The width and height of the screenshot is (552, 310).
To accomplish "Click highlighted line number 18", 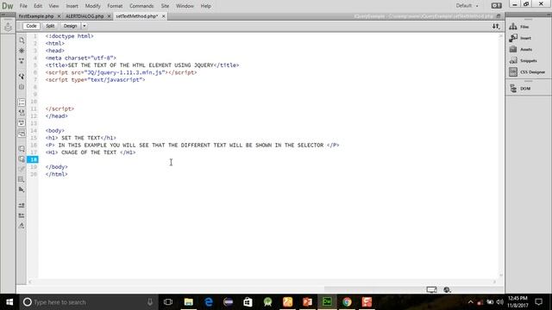I will [33, 159].
